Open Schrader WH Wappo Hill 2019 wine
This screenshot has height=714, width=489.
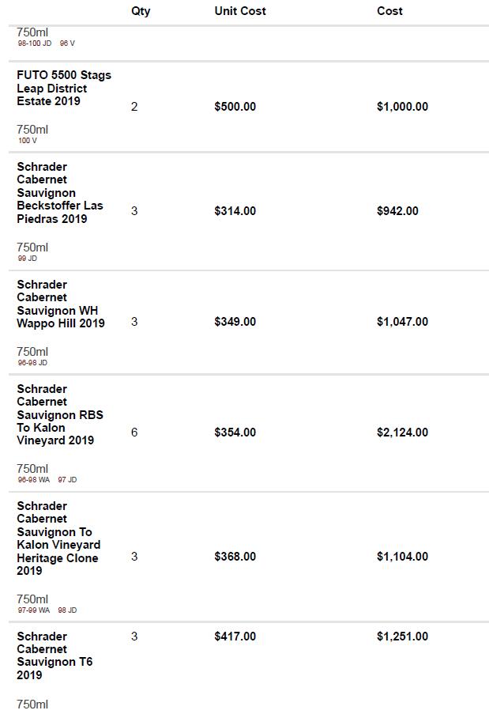[x=60, y=304]
